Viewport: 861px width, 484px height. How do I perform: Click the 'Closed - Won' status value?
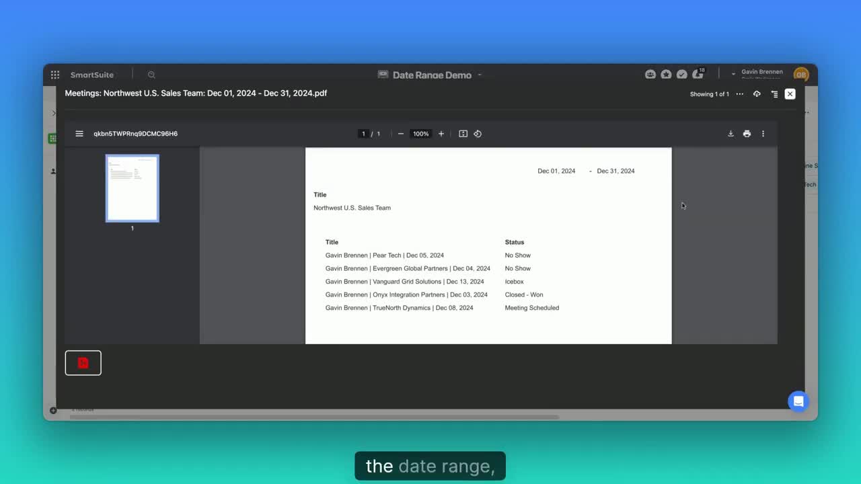pos(524,294)
